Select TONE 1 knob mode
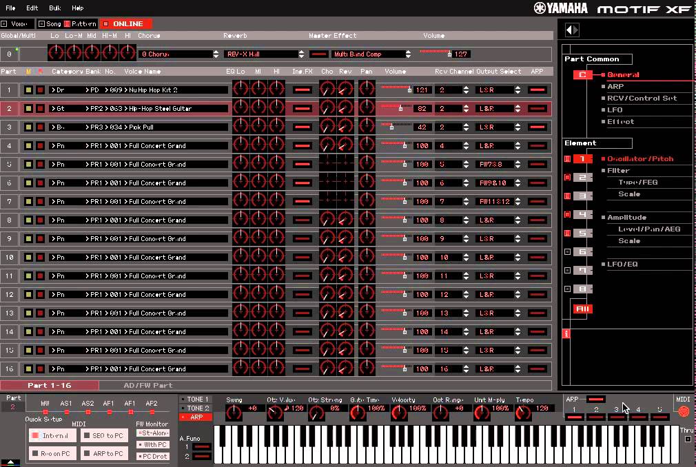 click(x=196, y=399)
